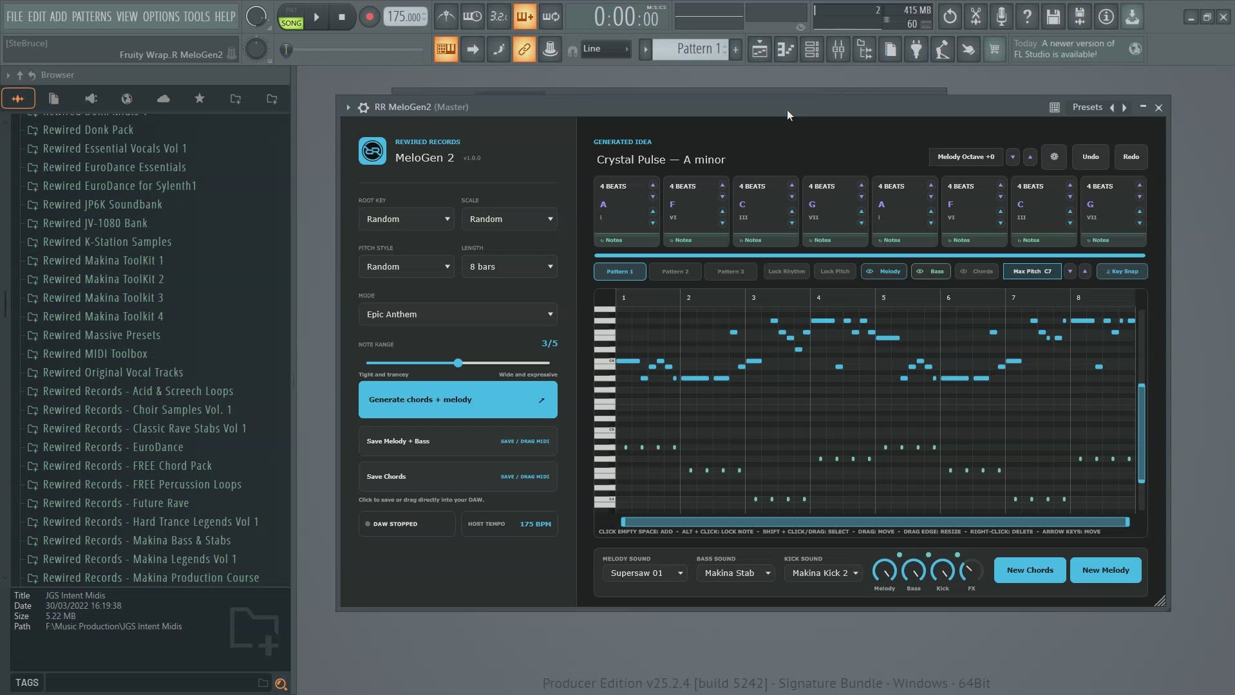
Task: Open the Playlist window
Action: click(760, 49)
